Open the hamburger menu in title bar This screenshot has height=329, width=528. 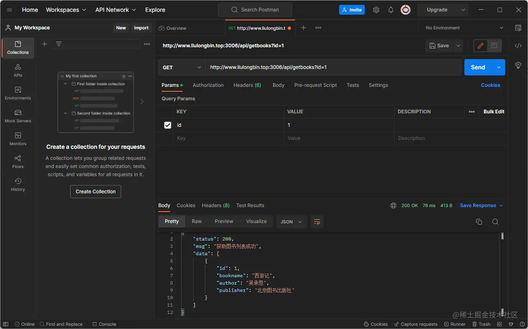[x=9, y=10]
